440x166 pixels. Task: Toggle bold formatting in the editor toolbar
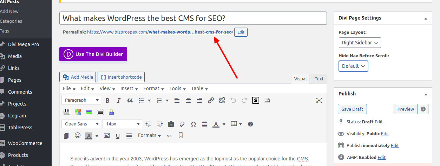(107, 100)
